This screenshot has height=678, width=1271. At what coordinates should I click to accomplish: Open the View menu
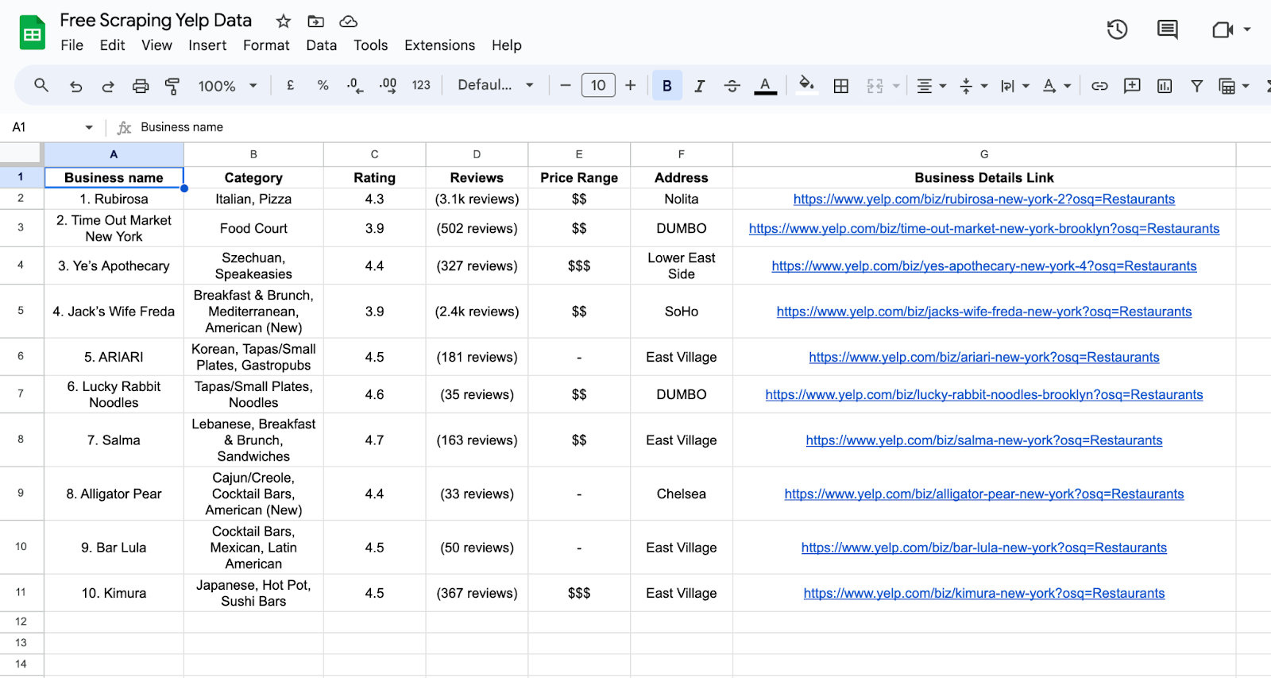(x=156, y=45)
